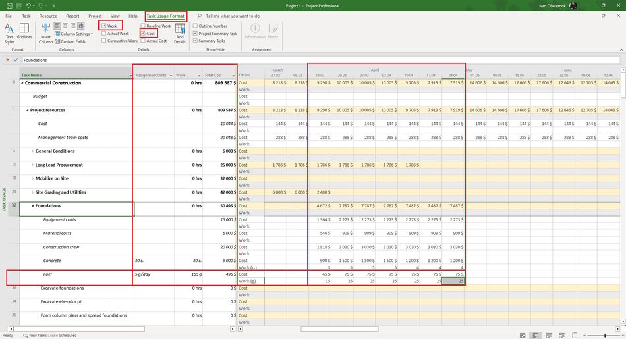
Task: Collapse the Foundations summary task
Action: [x=32, y=206]
